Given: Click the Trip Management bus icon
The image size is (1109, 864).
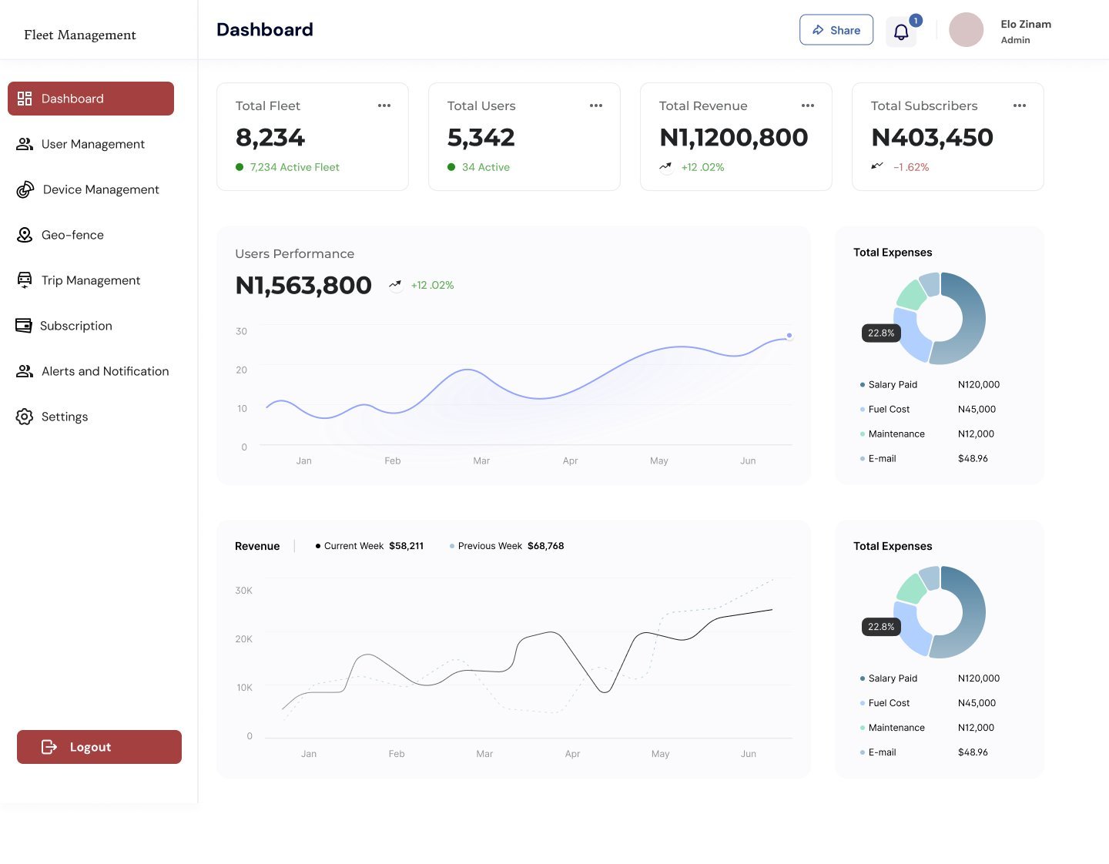Looking at the screenshot, I should [x=25, y=280].
